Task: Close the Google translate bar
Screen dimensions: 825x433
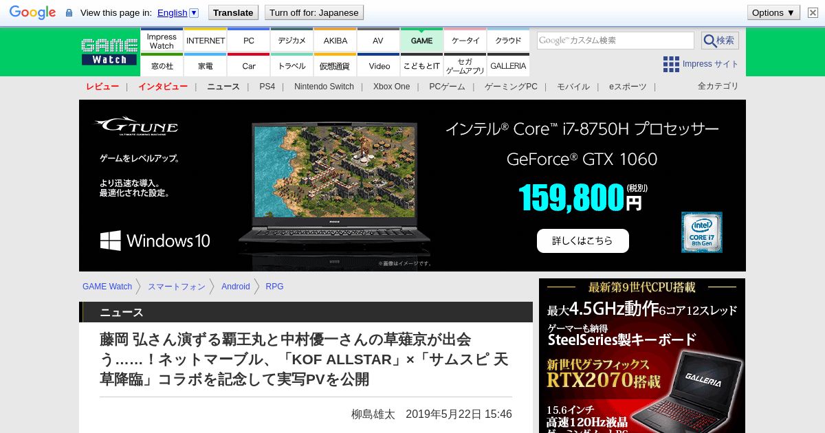Action: 813,12
